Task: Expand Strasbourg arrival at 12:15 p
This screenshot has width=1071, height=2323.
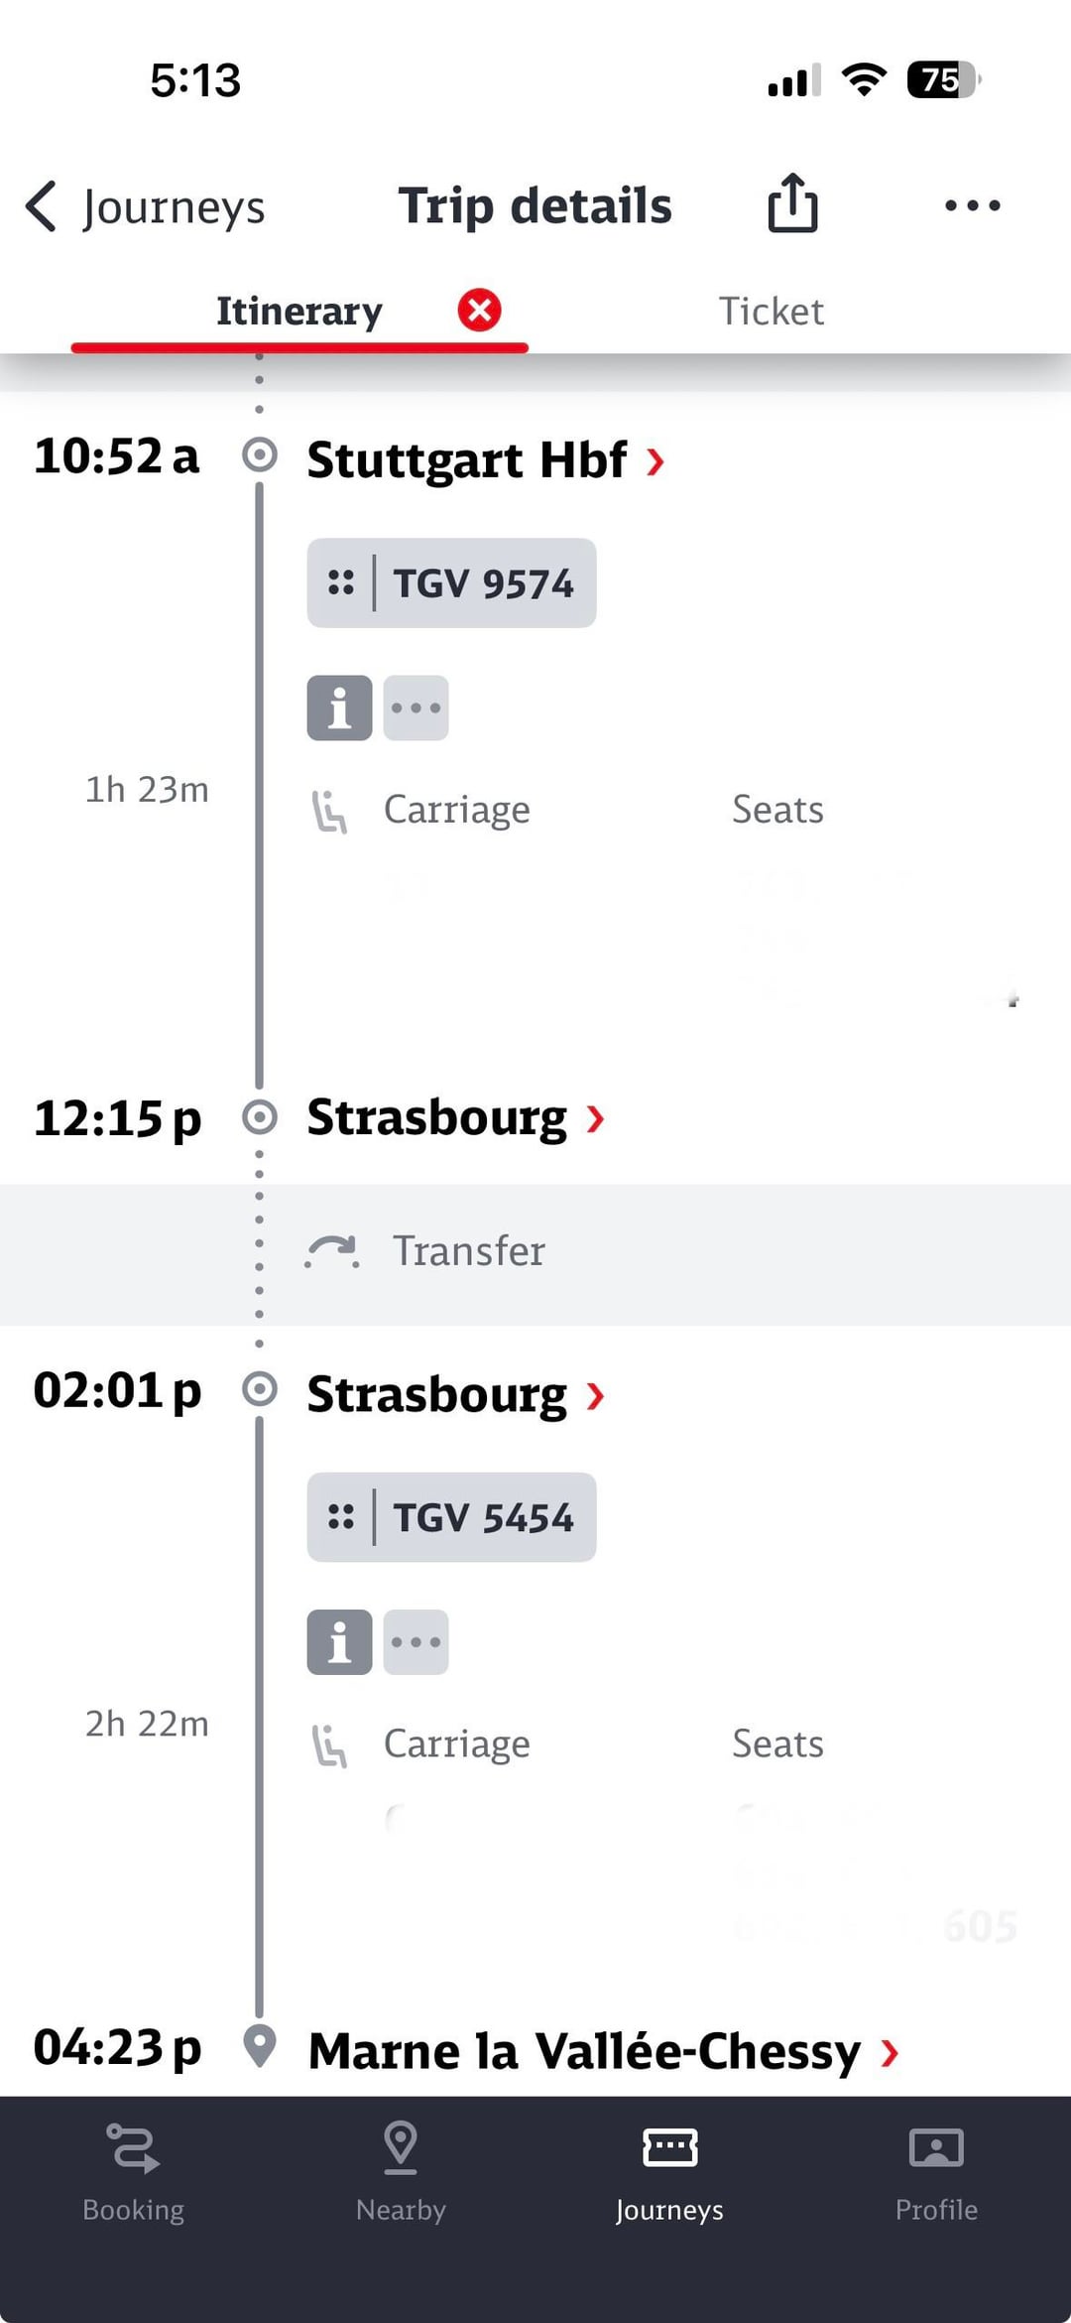Action: click(x=455, y=1118)
